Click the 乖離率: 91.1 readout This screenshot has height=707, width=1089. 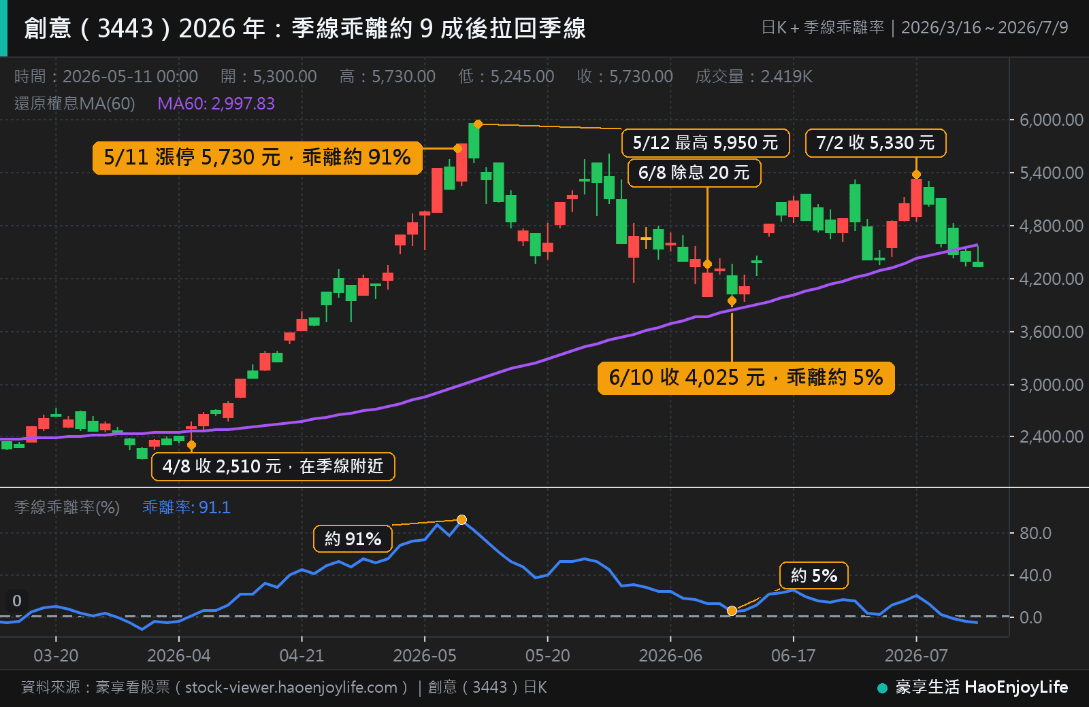click(x=186, y=507)
